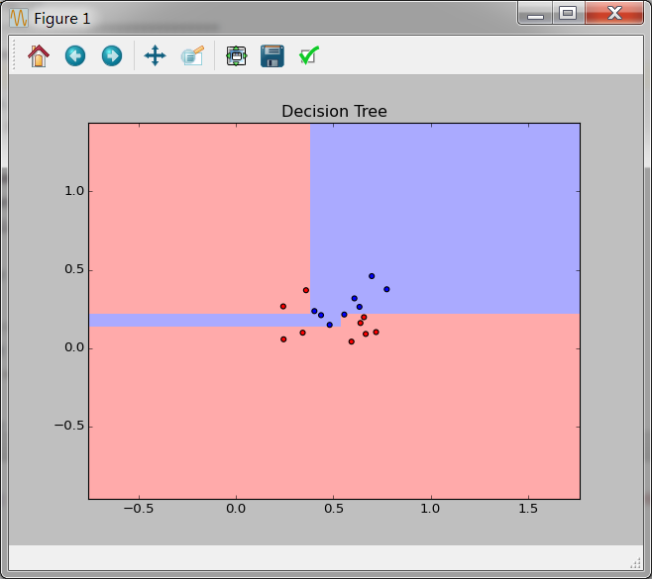
Task: Reset the plot to the home view
Action: (x=39, y=55)
